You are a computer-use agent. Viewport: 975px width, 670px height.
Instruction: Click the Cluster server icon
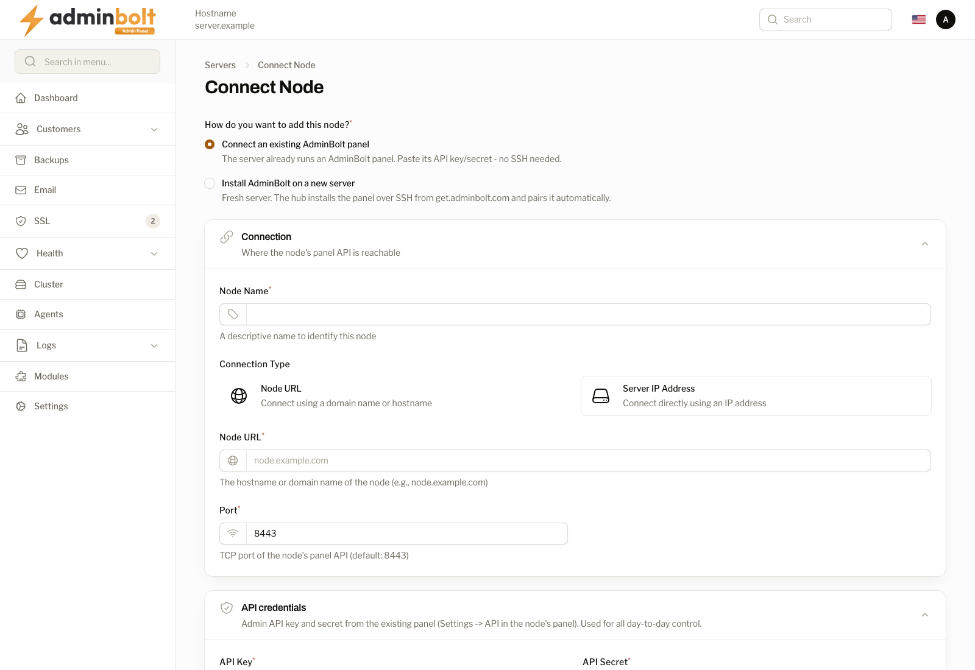click(21, 284)
